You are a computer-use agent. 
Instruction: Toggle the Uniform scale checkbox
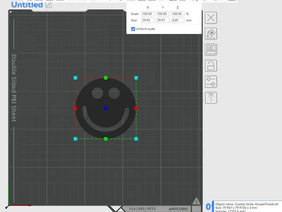point(133,29)
